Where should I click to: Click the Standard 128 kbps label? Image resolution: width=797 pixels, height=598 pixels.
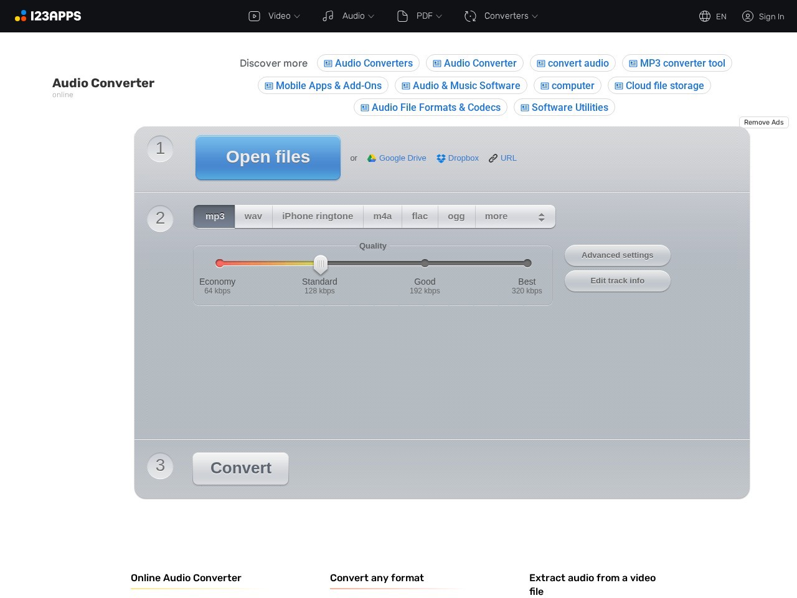click(319, 286)
